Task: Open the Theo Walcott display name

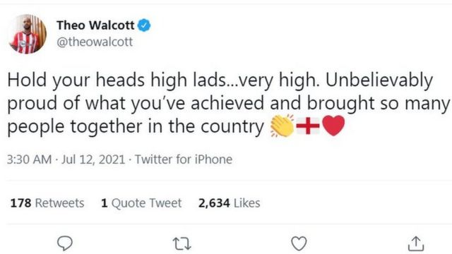Action: [x=95, y=25]
